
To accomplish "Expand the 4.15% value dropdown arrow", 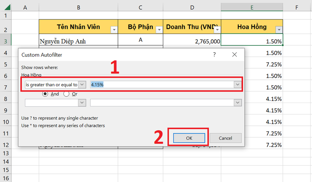I will tap(237, 85).
